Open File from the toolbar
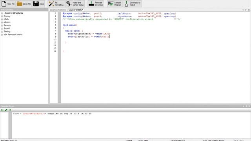Viewport: 251px width, 141px height. point(24,4)
